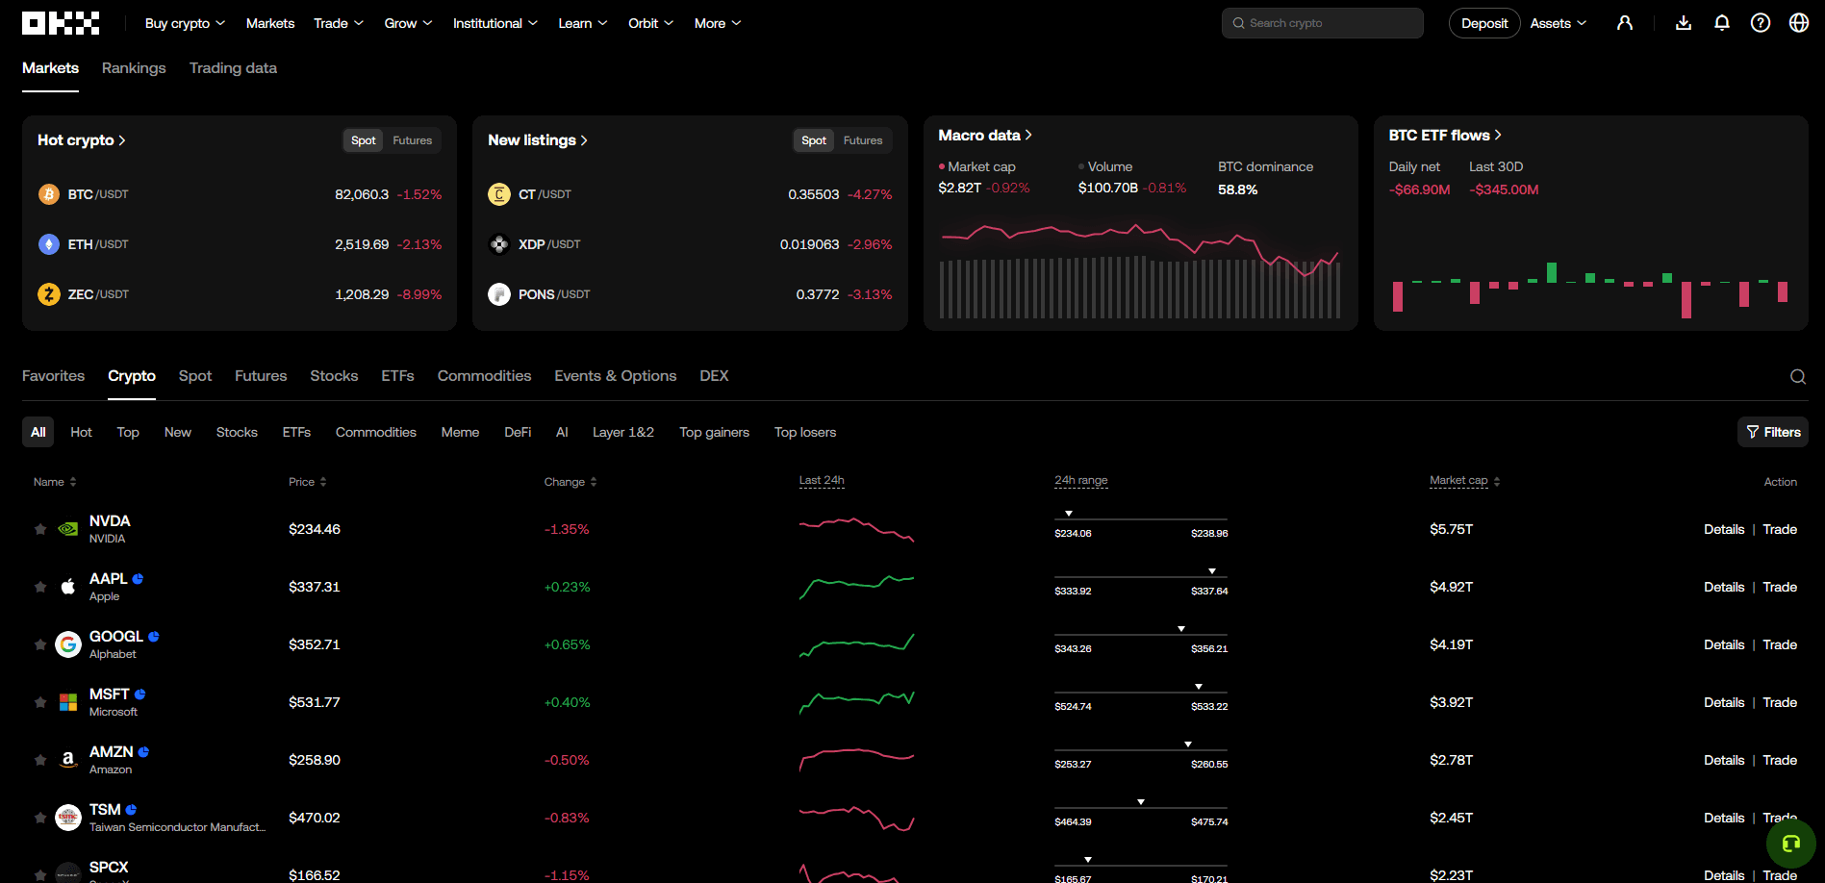The width and height of the screenshot is (1825, 883).
Task: Click the Google logo in GOOGL row
Action: coord(68,644)
